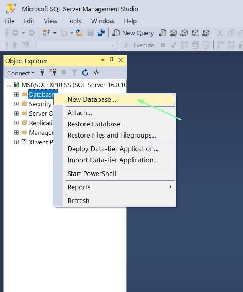Select Start PowerShell menu entry
Screen dimensions: 243x292
click(x=114, y=174)
